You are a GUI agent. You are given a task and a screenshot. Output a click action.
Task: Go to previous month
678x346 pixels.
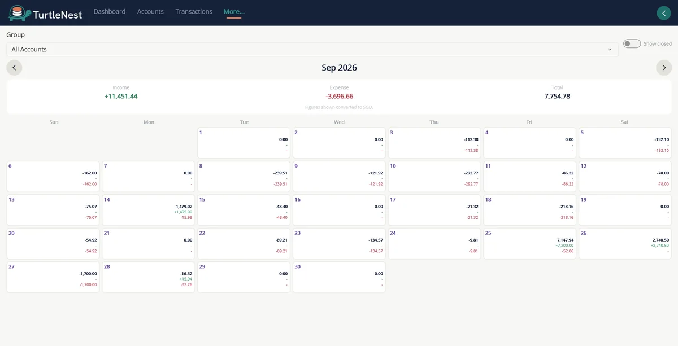14,68
